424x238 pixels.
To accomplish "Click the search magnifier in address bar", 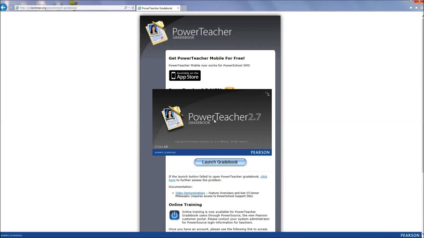I will [x=126, y=8].
